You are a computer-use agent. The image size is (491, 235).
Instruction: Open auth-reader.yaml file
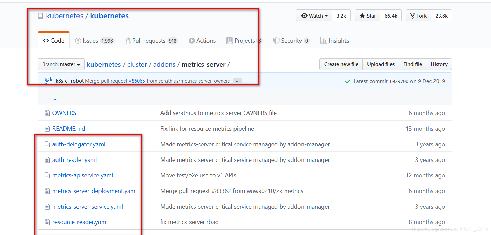click(75, 160)
